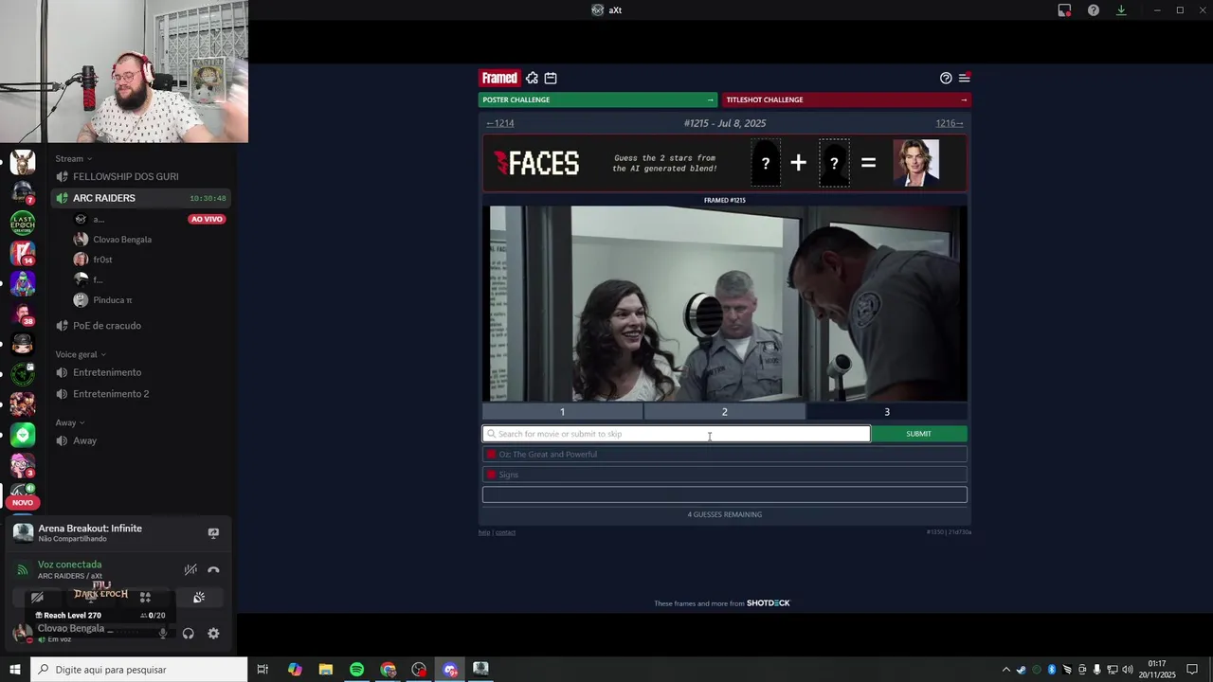Open the server icon with badge 14
This screenshot has height=682, width=1213.
point(23,253)
